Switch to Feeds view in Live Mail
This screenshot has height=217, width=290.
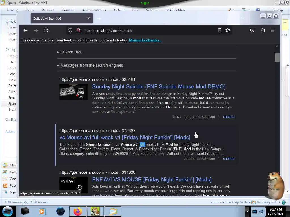(x=10, y=186)
